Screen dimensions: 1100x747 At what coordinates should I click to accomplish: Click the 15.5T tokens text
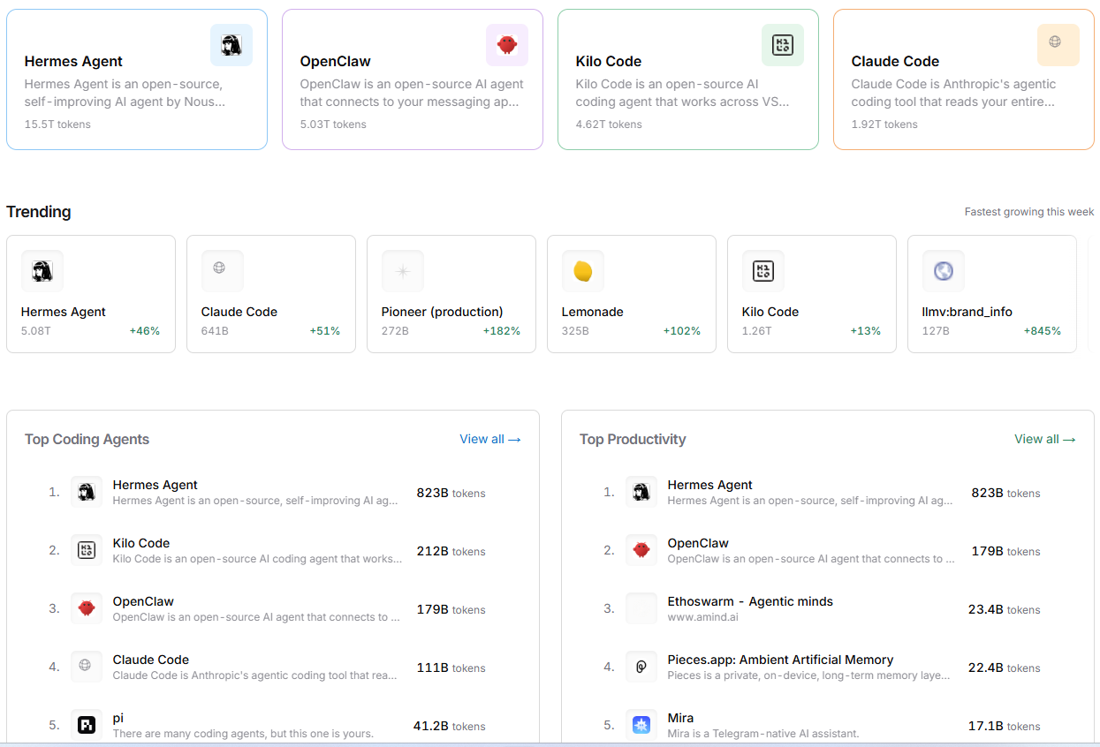[57, 124]
